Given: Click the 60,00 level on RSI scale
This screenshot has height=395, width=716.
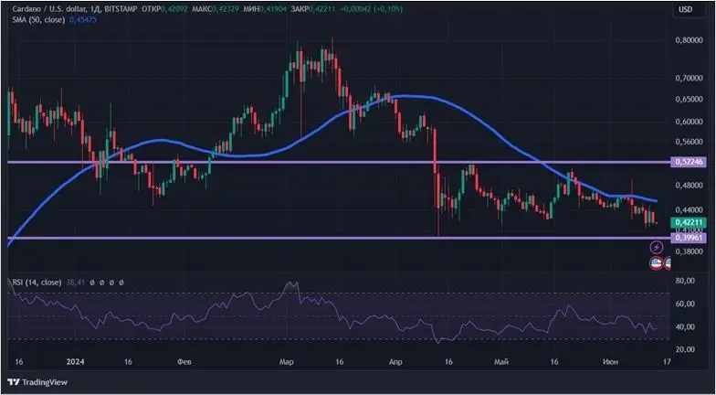Looking at the screenshot, I should pos(685,305).
